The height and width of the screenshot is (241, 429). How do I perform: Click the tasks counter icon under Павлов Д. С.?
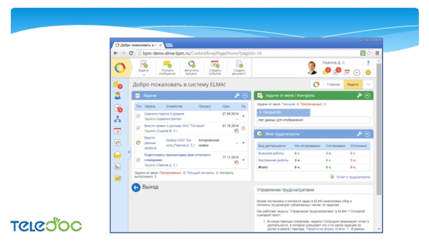[337, 71]
